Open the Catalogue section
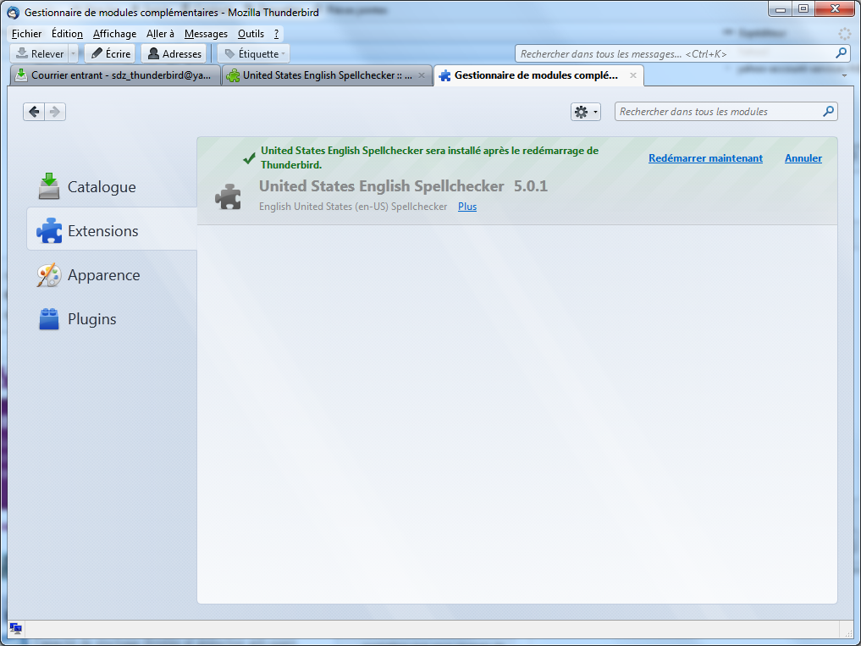Viewport: 861px width, 646px height. (x=112, y=186)
